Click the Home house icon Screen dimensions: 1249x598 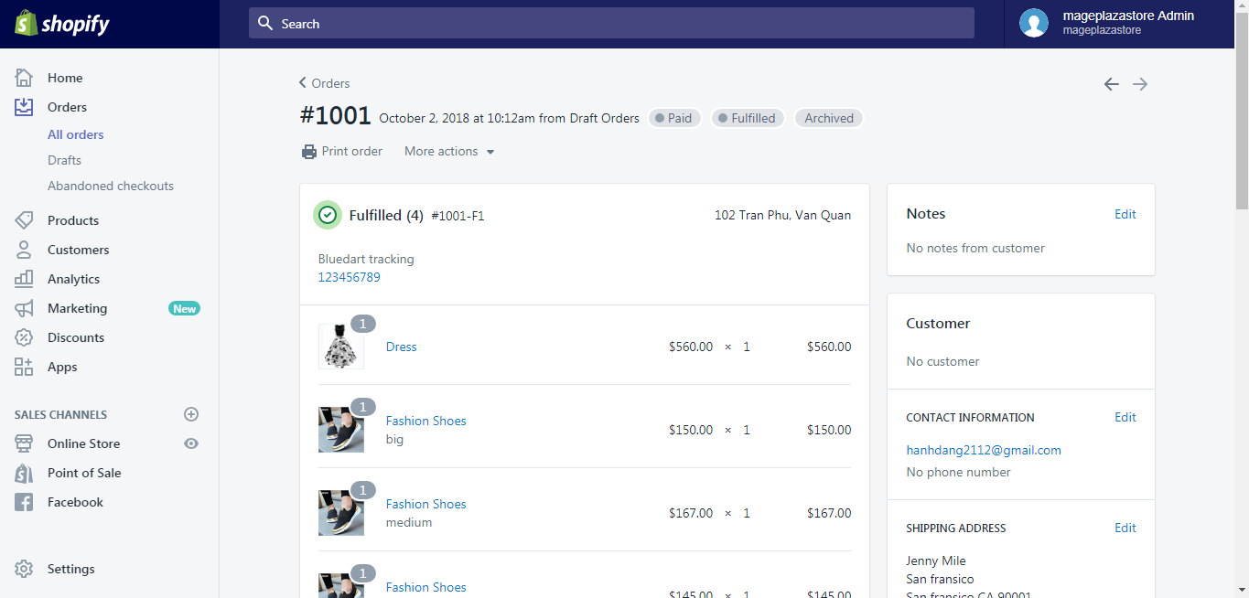pyautogui.click(x=24, y=78)
